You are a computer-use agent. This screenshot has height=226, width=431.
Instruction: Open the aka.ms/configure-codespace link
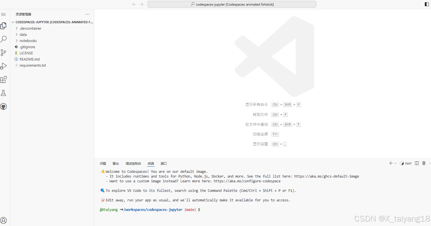click(247, 181)
